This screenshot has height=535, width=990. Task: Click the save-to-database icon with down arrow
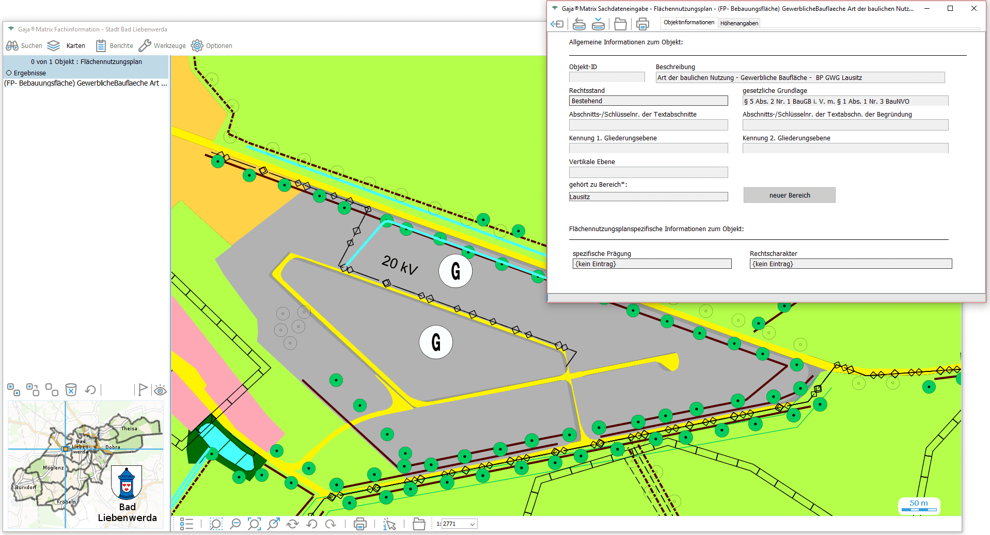tap(598, 24)
